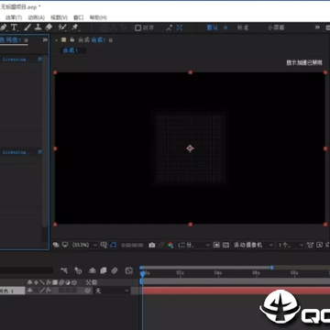Toggle the fx effects switch on layer 1
330x330 pixels.
tap(49, 291)
